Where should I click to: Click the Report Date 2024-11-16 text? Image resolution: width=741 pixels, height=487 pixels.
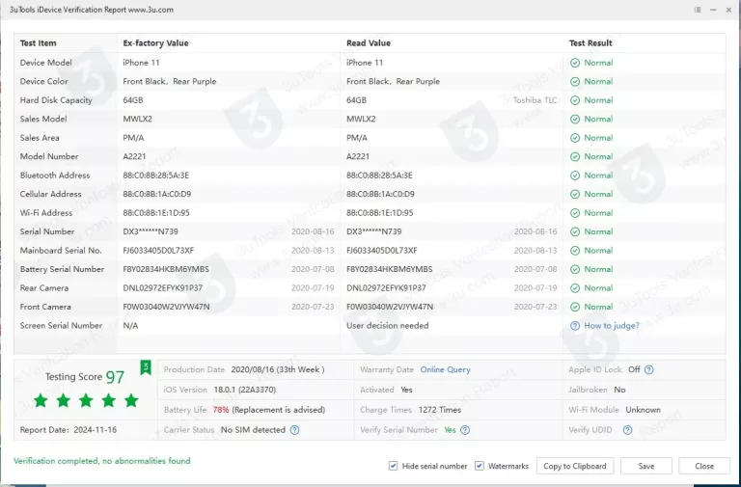pyautogui.click(x=69, y=430)
